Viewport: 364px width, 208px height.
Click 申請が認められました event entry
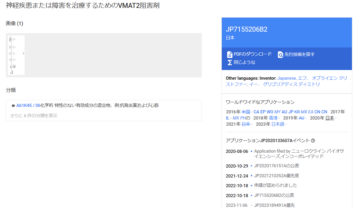pos(276,185)
